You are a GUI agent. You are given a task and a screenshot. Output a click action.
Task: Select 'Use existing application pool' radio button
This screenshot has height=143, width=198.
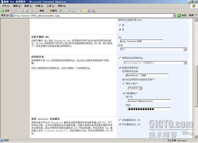[x=120, y=58]
